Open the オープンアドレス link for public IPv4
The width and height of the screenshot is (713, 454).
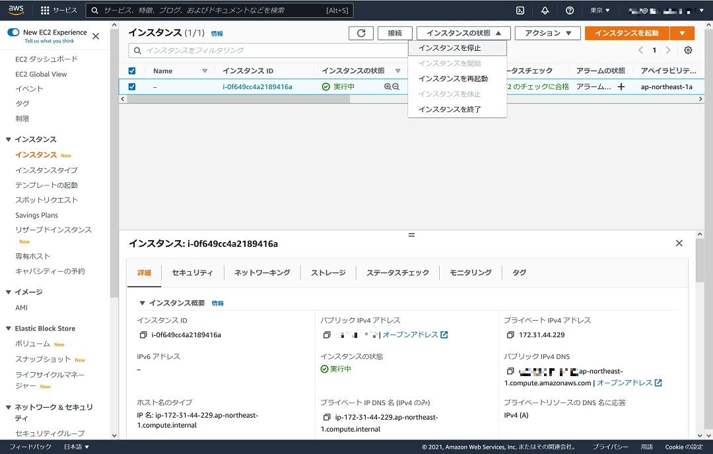click(x=415, y=335)
